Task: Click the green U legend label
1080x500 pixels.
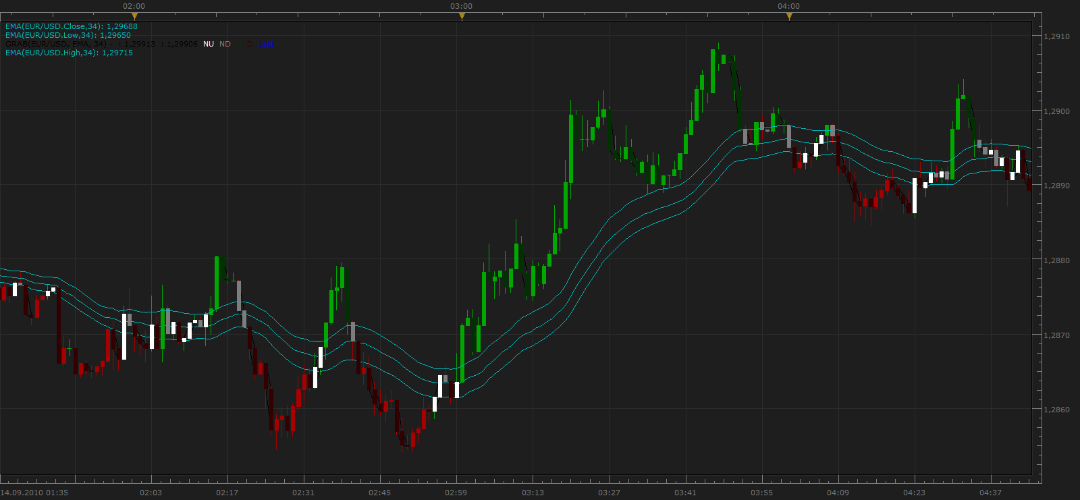Action: (x=239, y=44)
